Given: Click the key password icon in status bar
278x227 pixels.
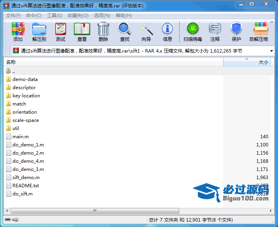Looking at the screenshot, I should point(15,220).
